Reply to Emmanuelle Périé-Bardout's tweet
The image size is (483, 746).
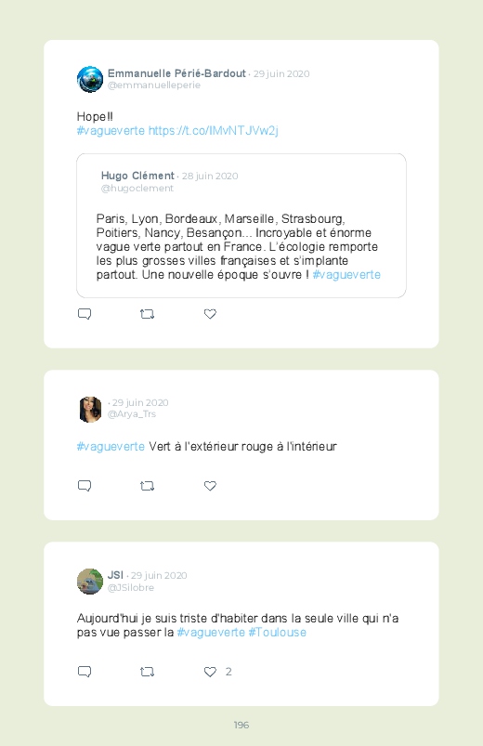[x=85, y=314]
